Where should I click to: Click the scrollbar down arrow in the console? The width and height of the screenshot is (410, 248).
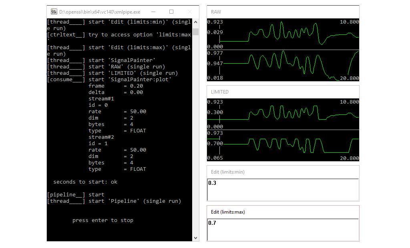195,238
